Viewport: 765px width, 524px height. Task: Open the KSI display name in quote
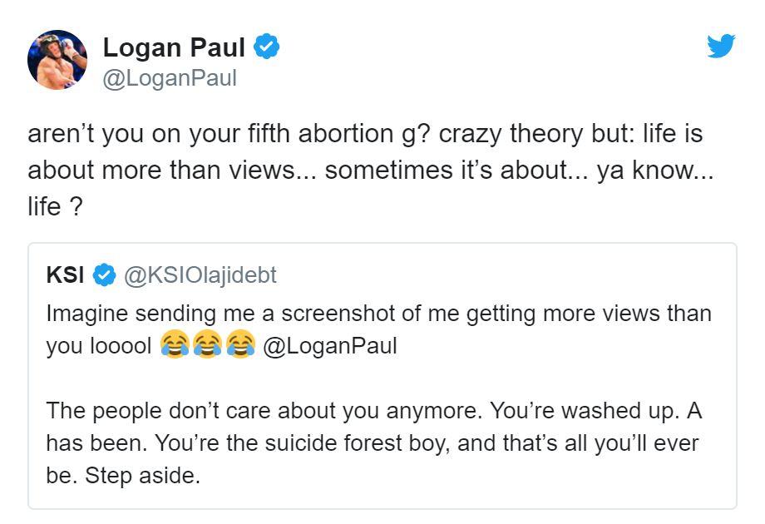pos(65,274)
